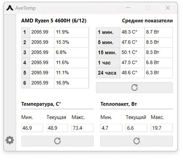Click the 'Текущая' temperature label
183x160 pixels.
pos(56,117)
